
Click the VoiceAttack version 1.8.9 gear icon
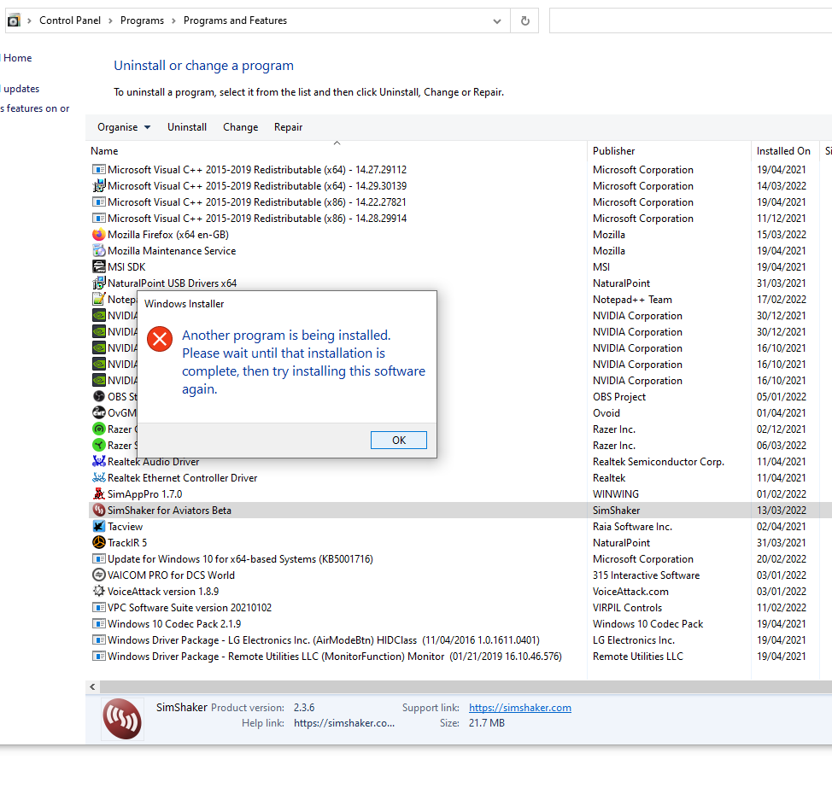(x=99, y=592)
